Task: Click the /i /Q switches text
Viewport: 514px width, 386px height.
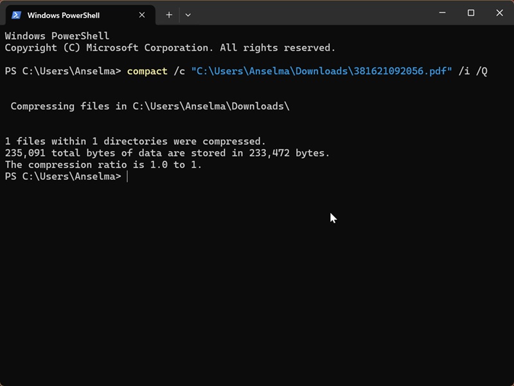Action: 473,71
